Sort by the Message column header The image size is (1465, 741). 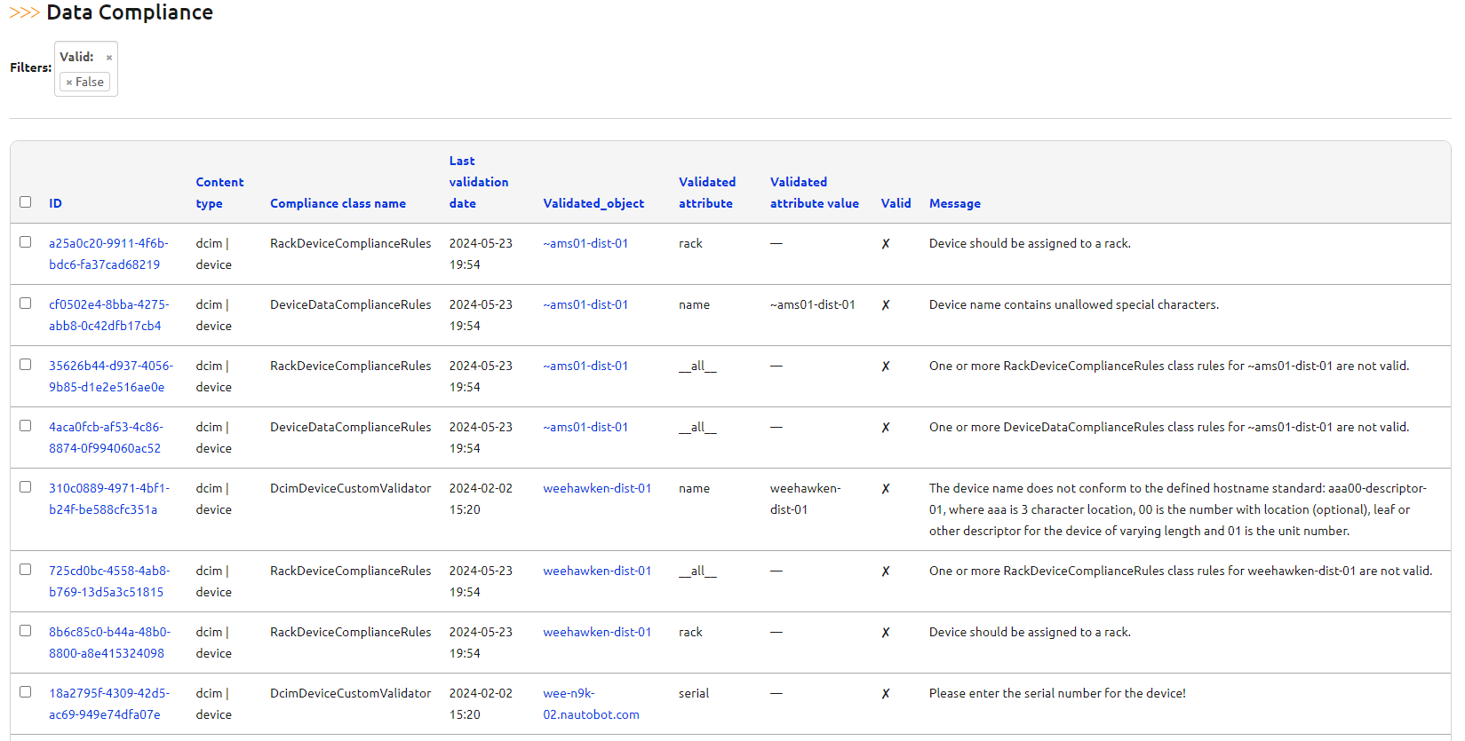click(954, 203)
